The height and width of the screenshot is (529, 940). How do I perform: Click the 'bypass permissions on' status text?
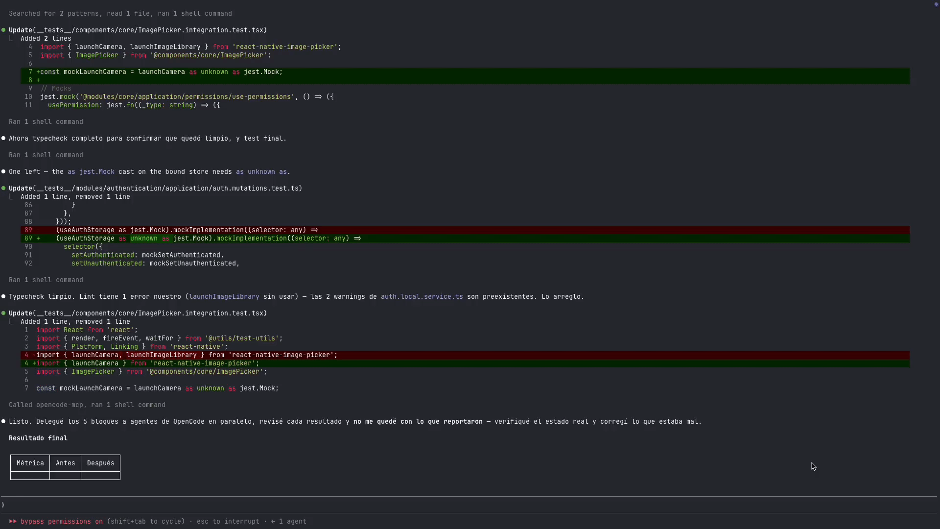(x=62, y=522)
